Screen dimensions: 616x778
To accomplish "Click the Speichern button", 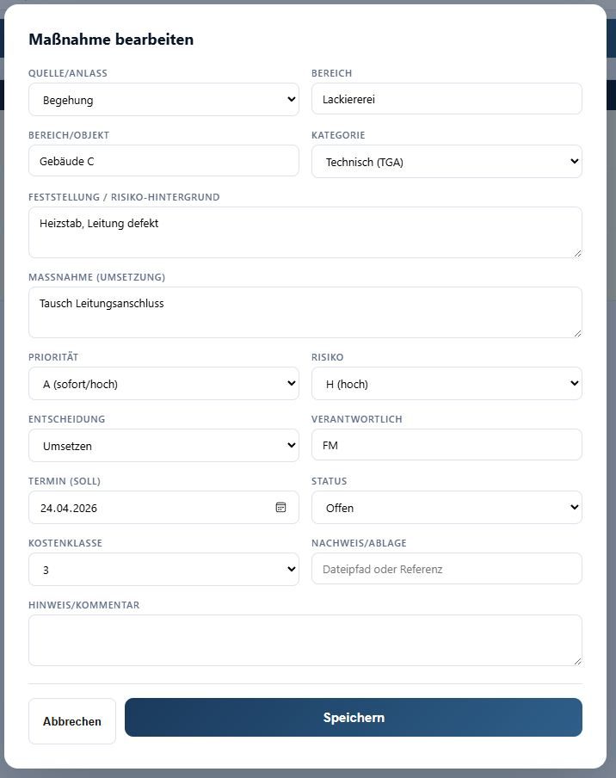I will tap(353, 718).
